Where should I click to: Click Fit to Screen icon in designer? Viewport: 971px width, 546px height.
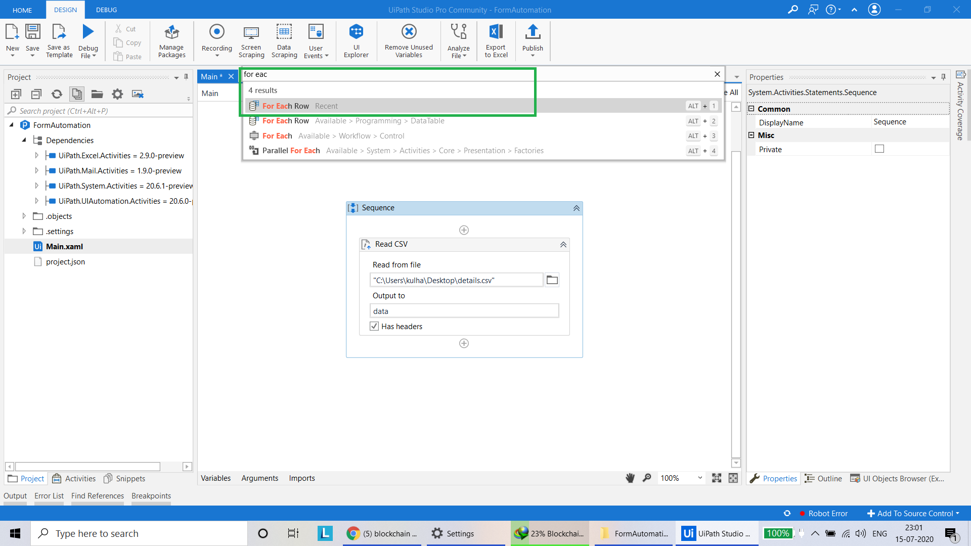[x=716, y=478]
